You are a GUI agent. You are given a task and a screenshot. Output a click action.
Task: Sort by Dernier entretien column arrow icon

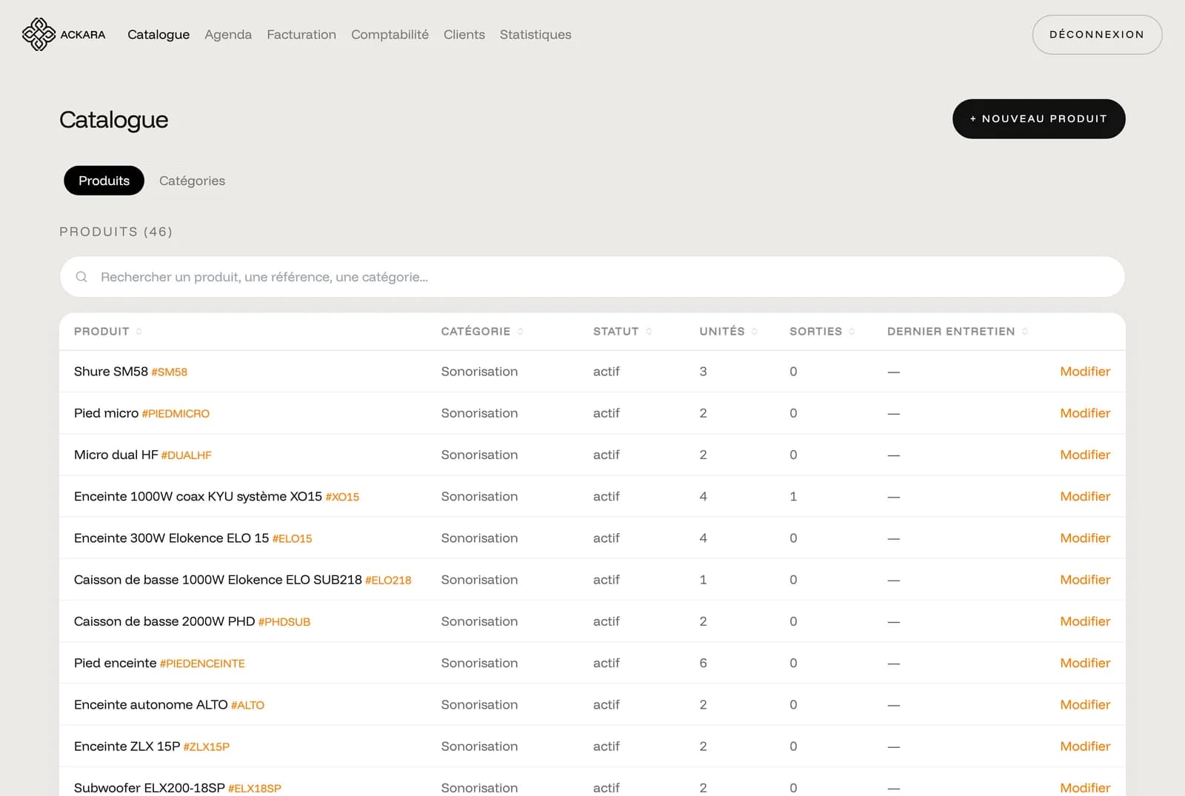[1025, 332]
